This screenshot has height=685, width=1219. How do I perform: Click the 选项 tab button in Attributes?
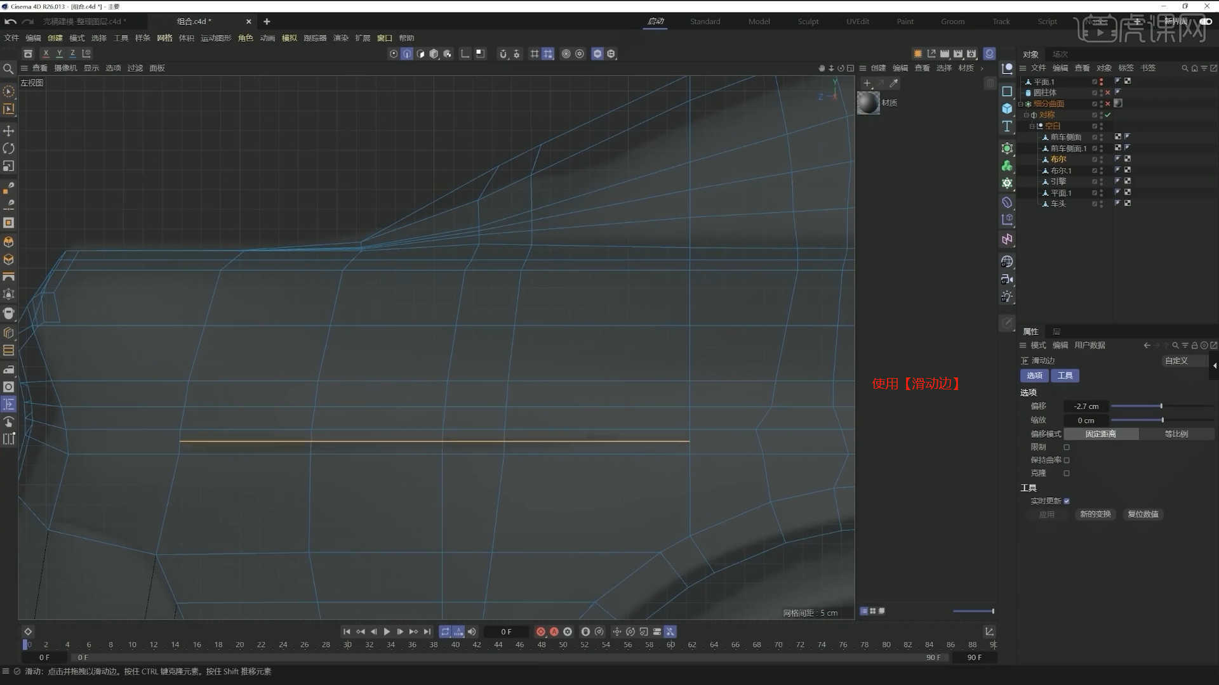(x=1035, y=375)
